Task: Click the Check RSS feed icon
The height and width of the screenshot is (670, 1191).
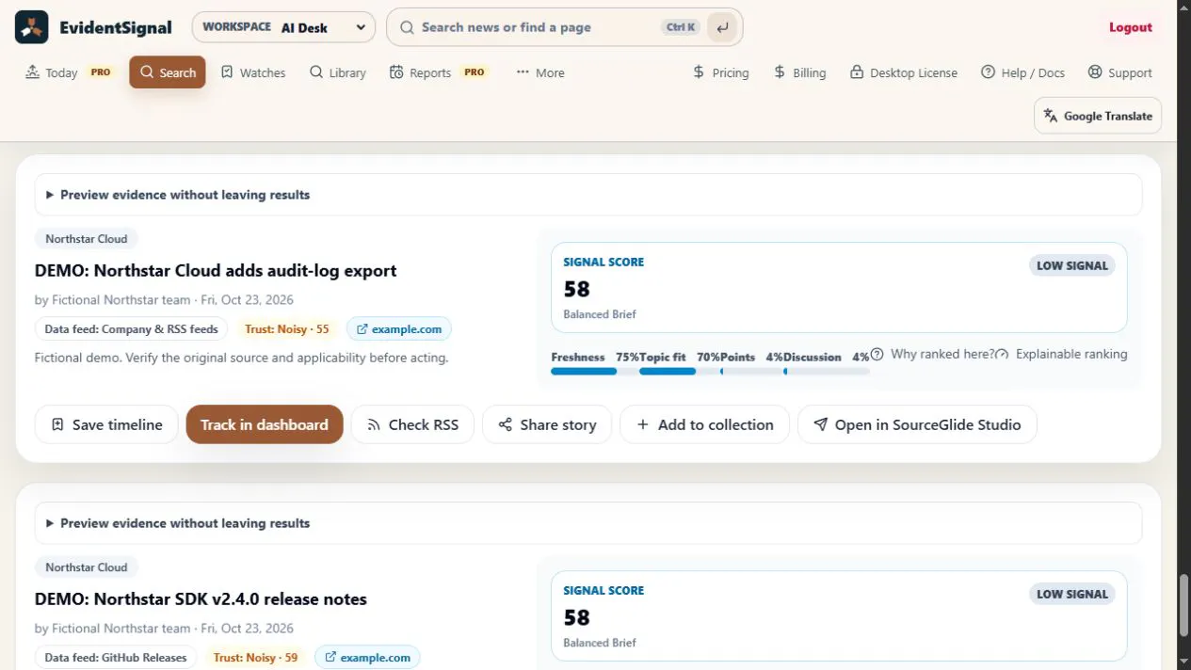Action: pyautogui.click(x=374, y=424)
